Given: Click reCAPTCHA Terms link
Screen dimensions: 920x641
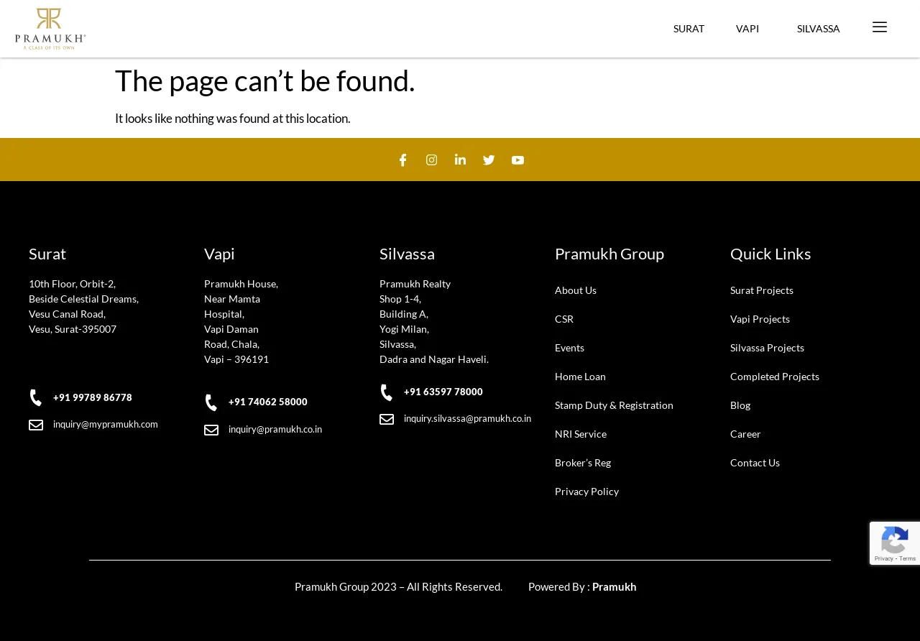Looking at the screenshot, I should [907, 558].
